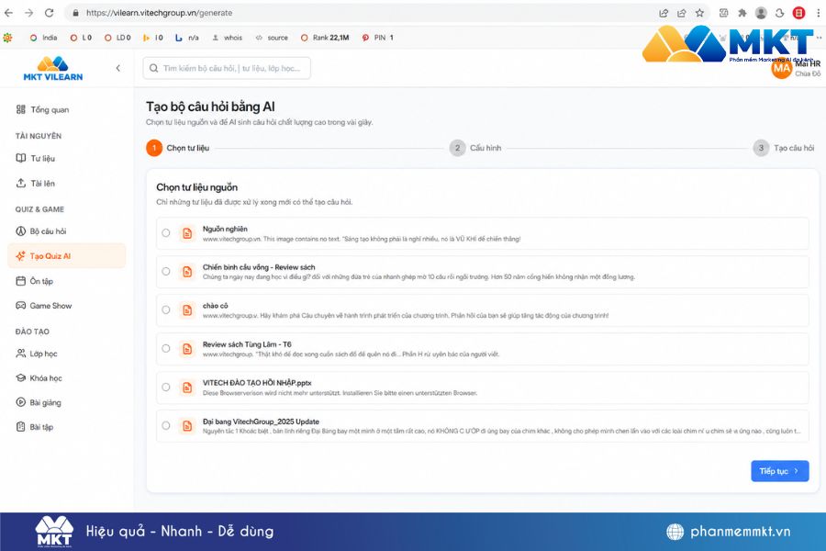Go to step 2 Cấu hình
The image size is (826, 551).
coord(475,148)
